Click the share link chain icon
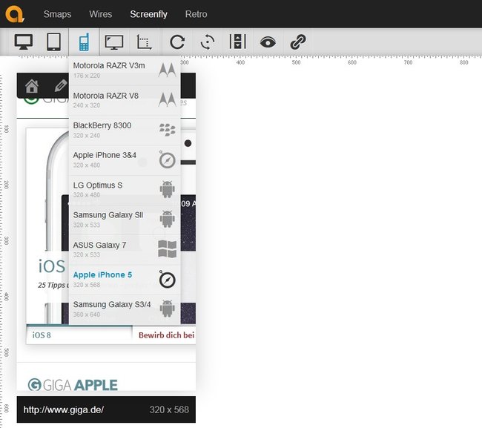Screen dimensions: 482x428 click(x=298, y=42)
